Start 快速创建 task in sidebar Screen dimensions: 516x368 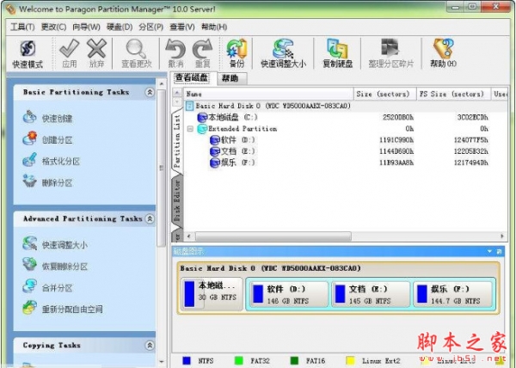[x=47, y=118]
